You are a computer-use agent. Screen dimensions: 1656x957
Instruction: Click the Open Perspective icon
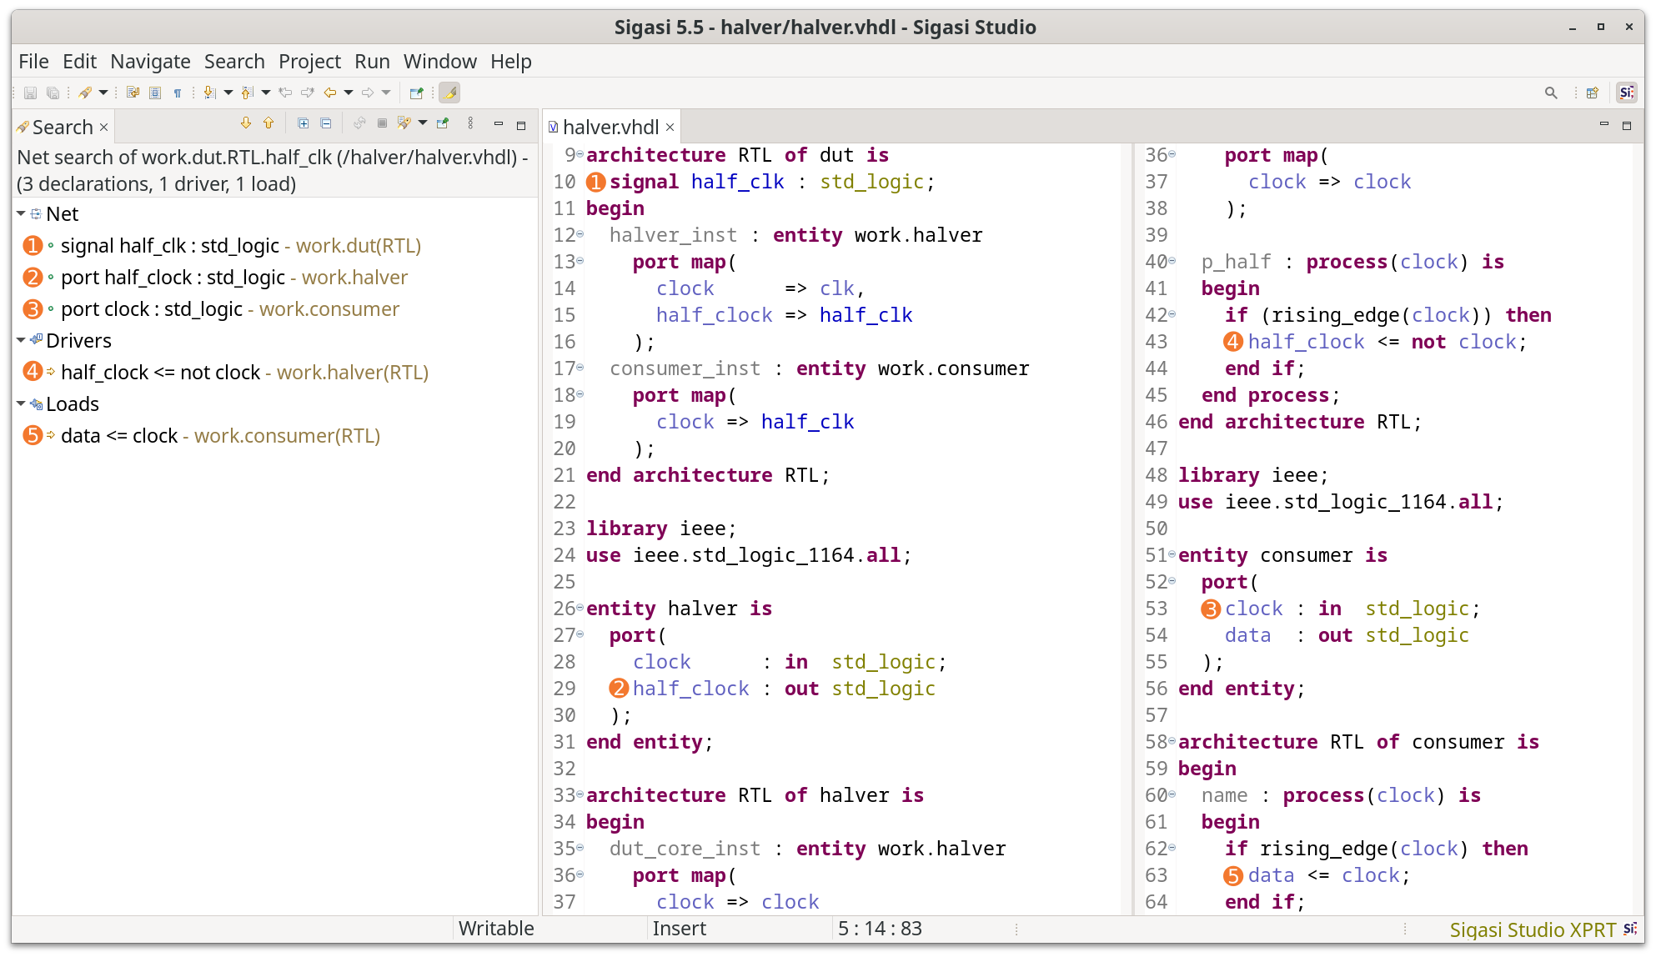click(x=1593, y=93)
